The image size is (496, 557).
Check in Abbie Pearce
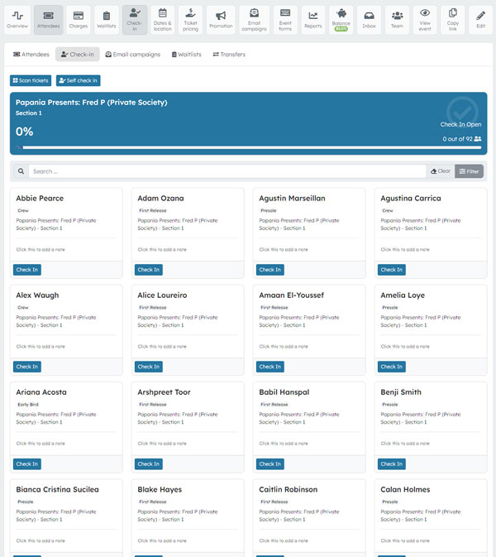pos(27,270)
